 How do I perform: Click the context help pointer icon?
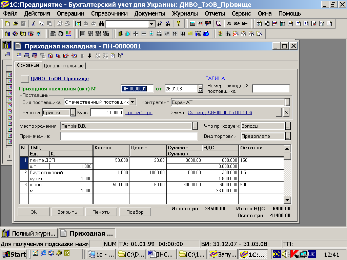click(120, 56)
